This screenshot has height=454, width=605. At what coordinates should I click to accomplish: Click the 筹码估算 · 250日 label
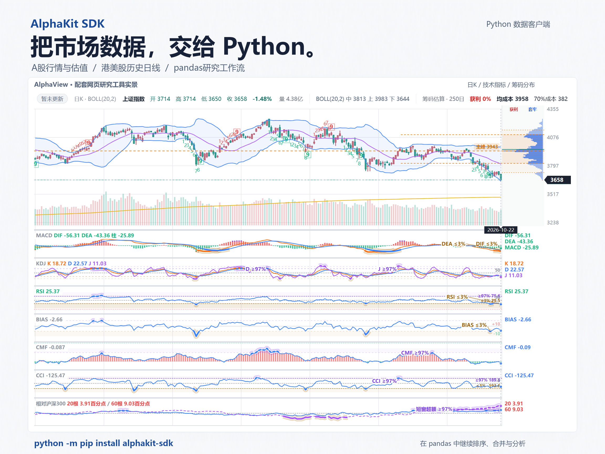coord(443,99)
